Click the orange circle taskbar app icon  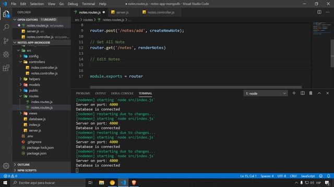click(112, 182)
